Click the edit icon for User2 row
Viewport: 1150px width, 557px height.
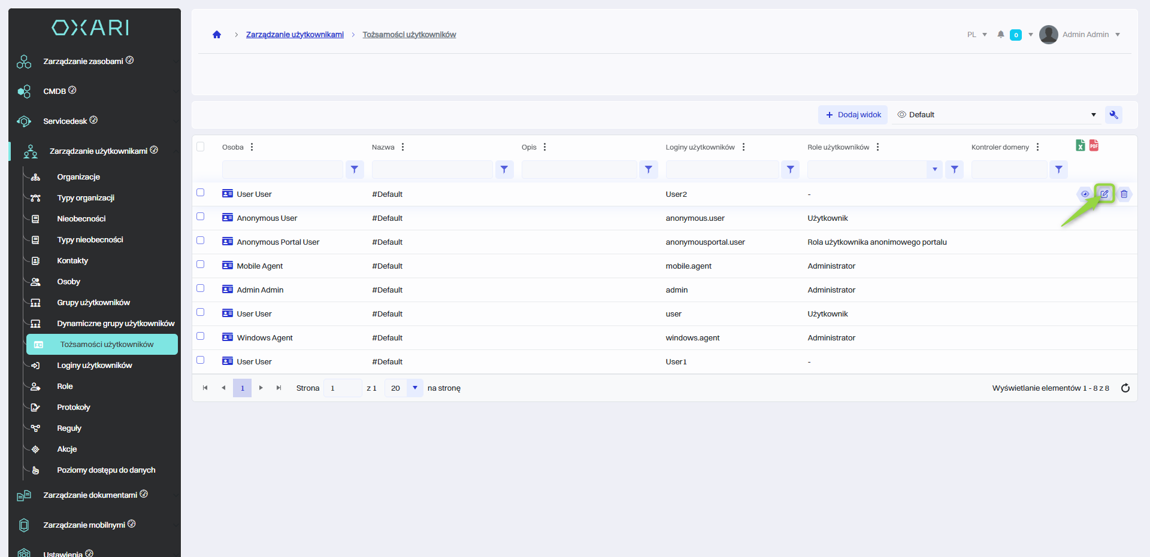click(x=1104, y=194)
